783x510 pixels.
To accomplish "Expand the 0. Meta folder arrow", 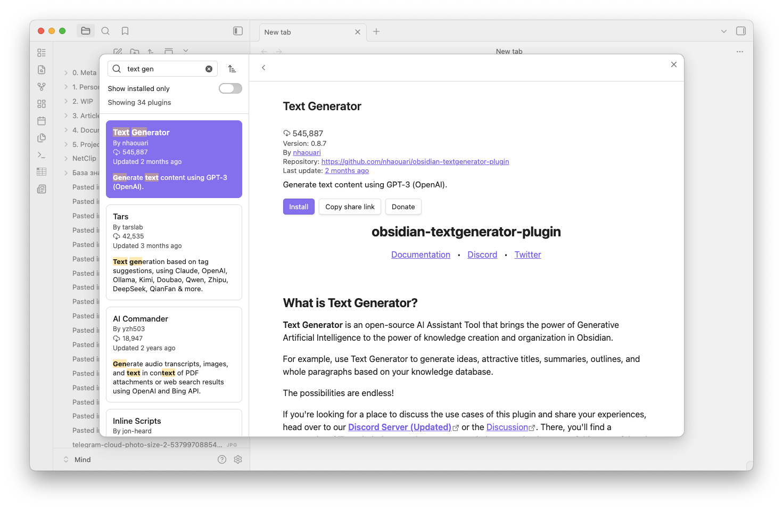I will tap(66, 72).
